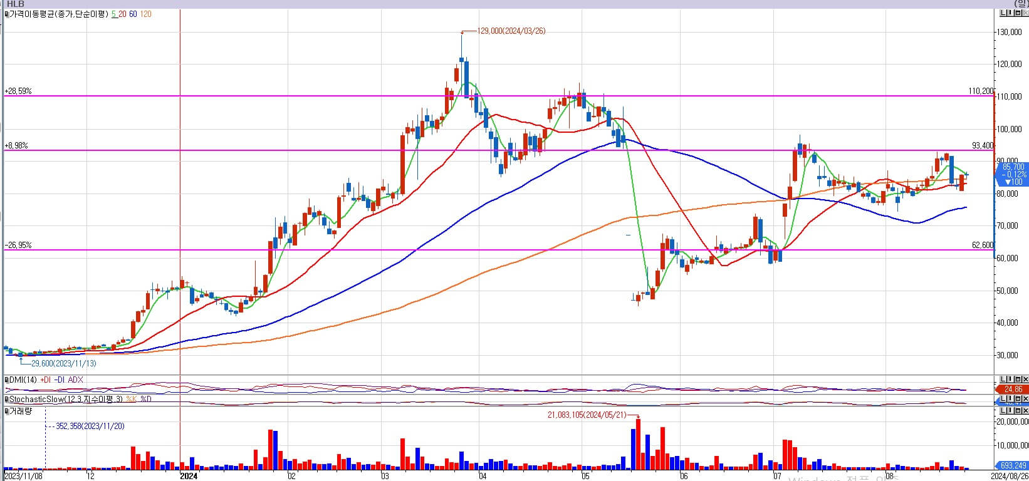This screenshot has height=481, width=1029.
Task: Click the +28.59% level label
Action: [x=18, y=91]
